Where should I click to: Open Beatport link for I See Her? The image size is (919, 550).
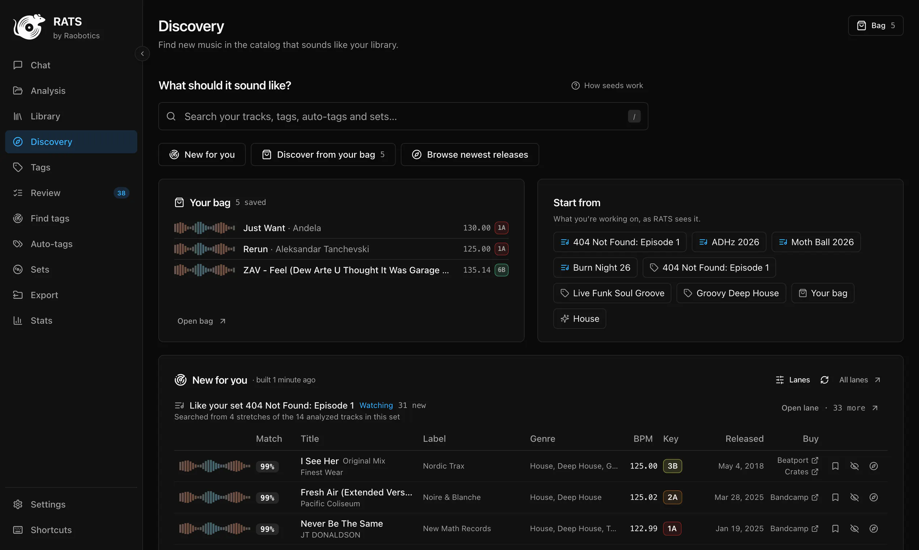[x=797, y=460]
